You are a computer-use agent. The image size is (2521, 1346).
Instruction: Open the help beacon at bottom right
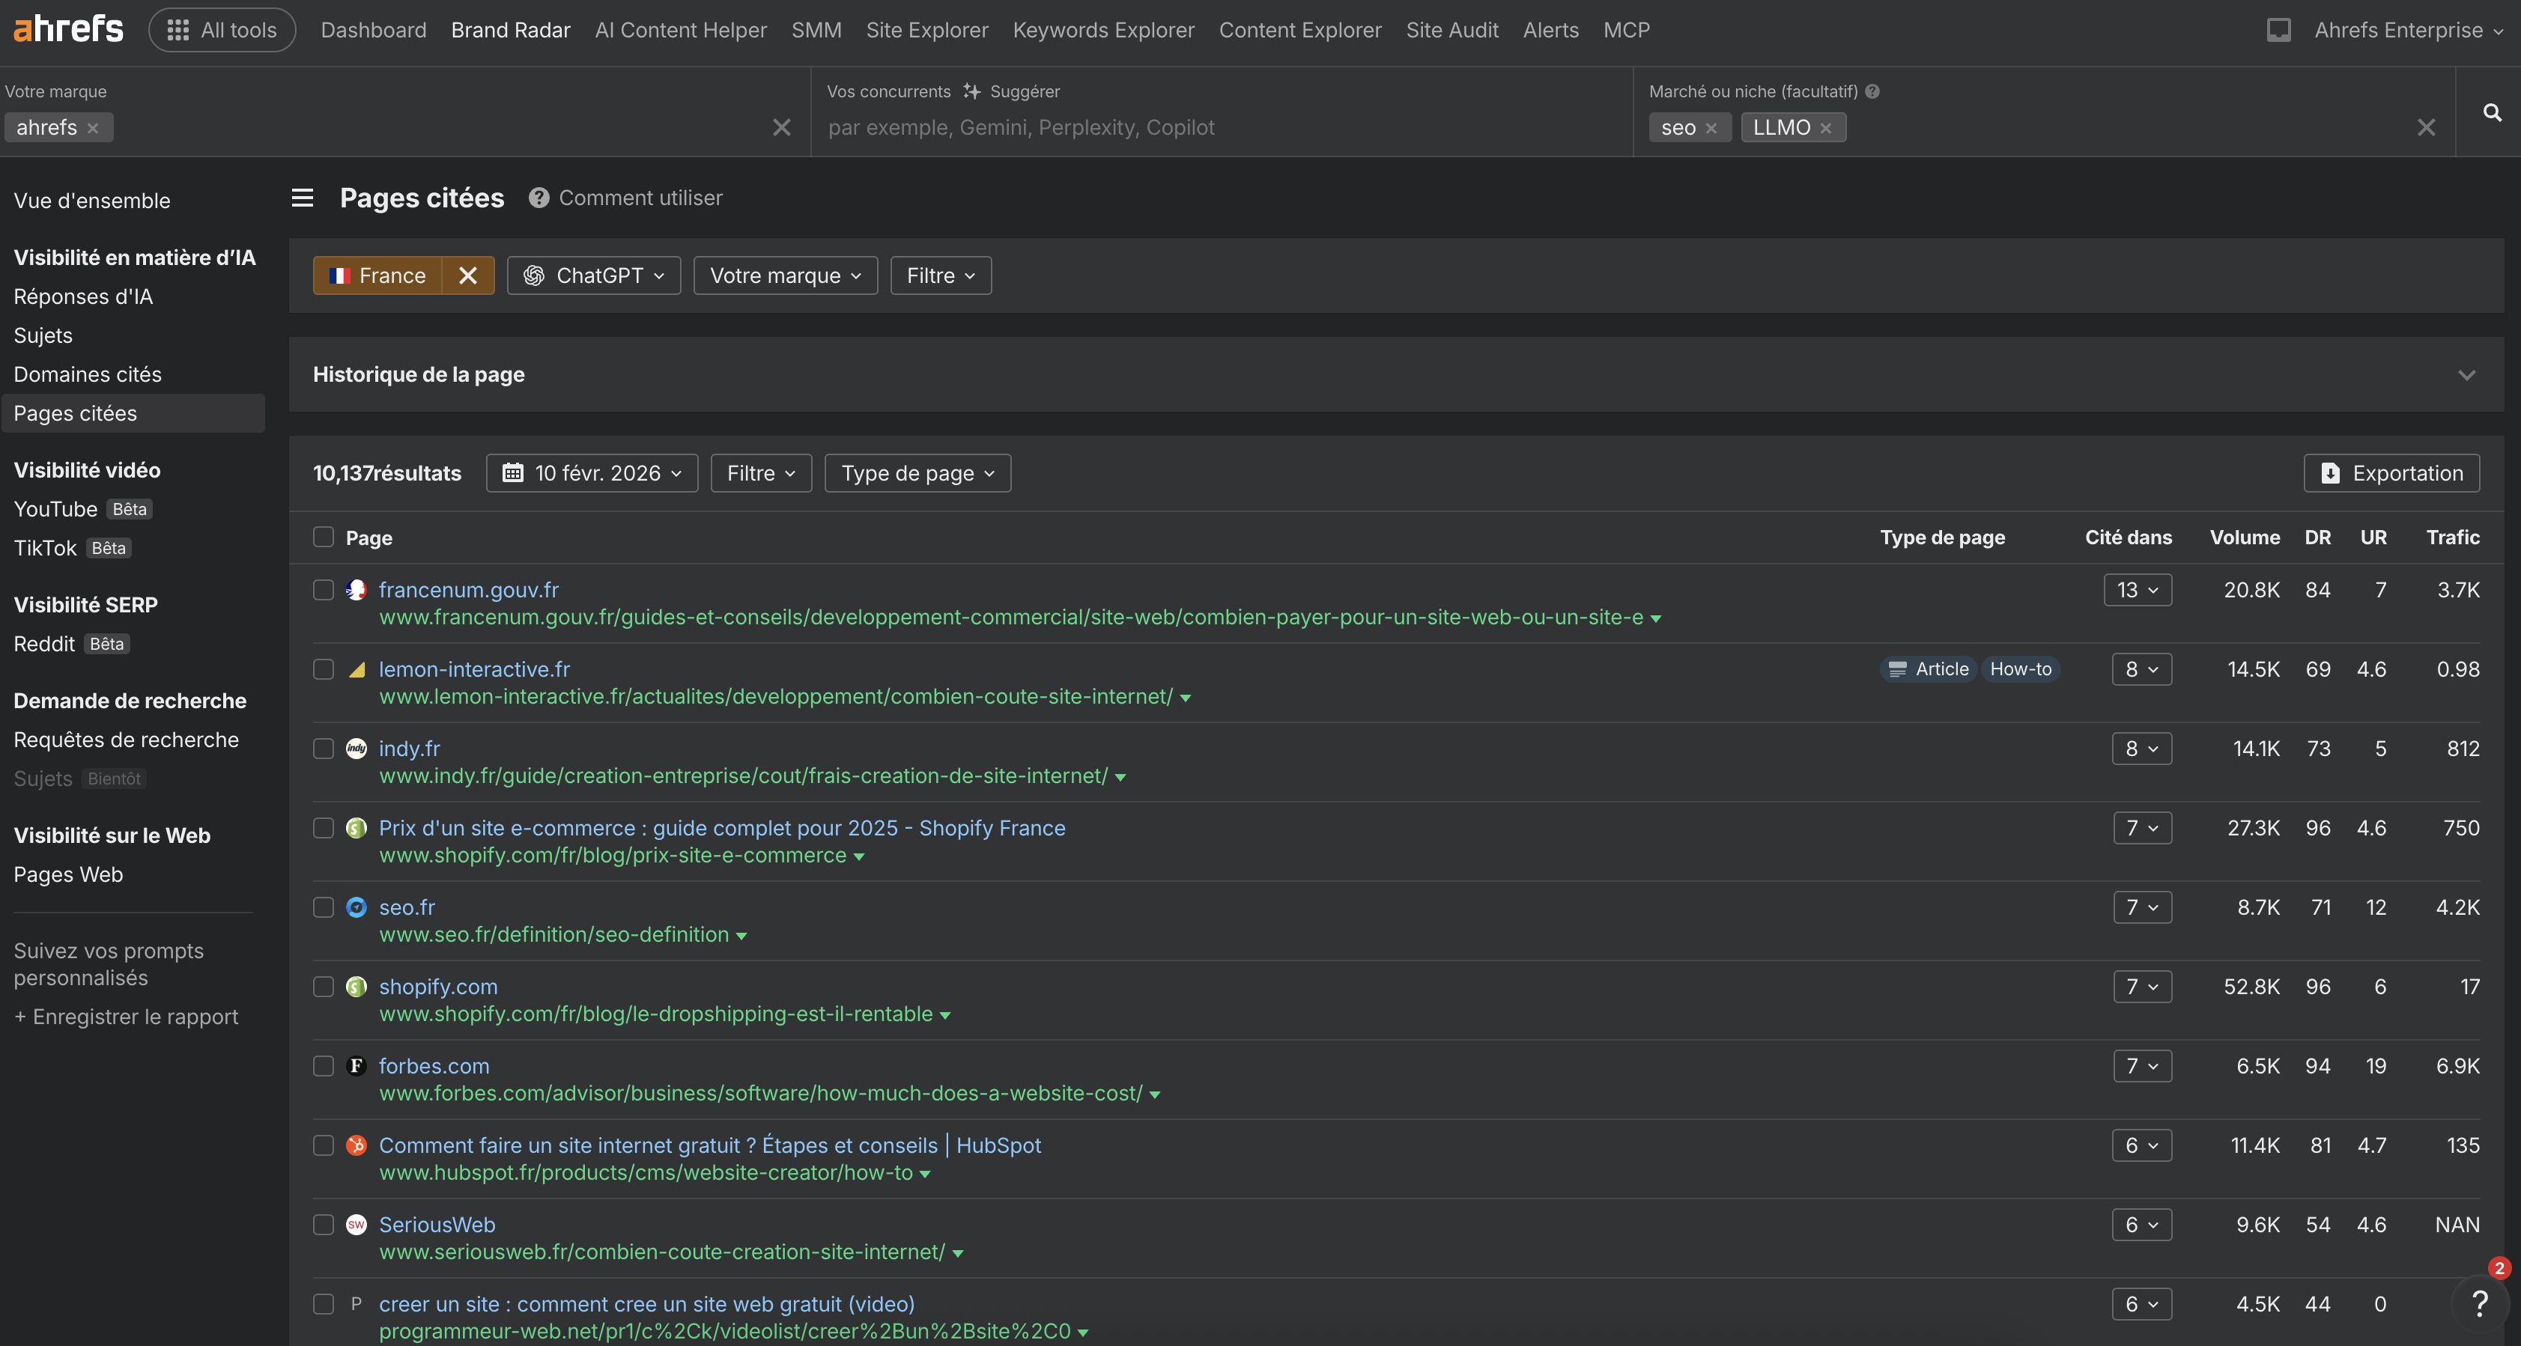pos(2480,1304)
